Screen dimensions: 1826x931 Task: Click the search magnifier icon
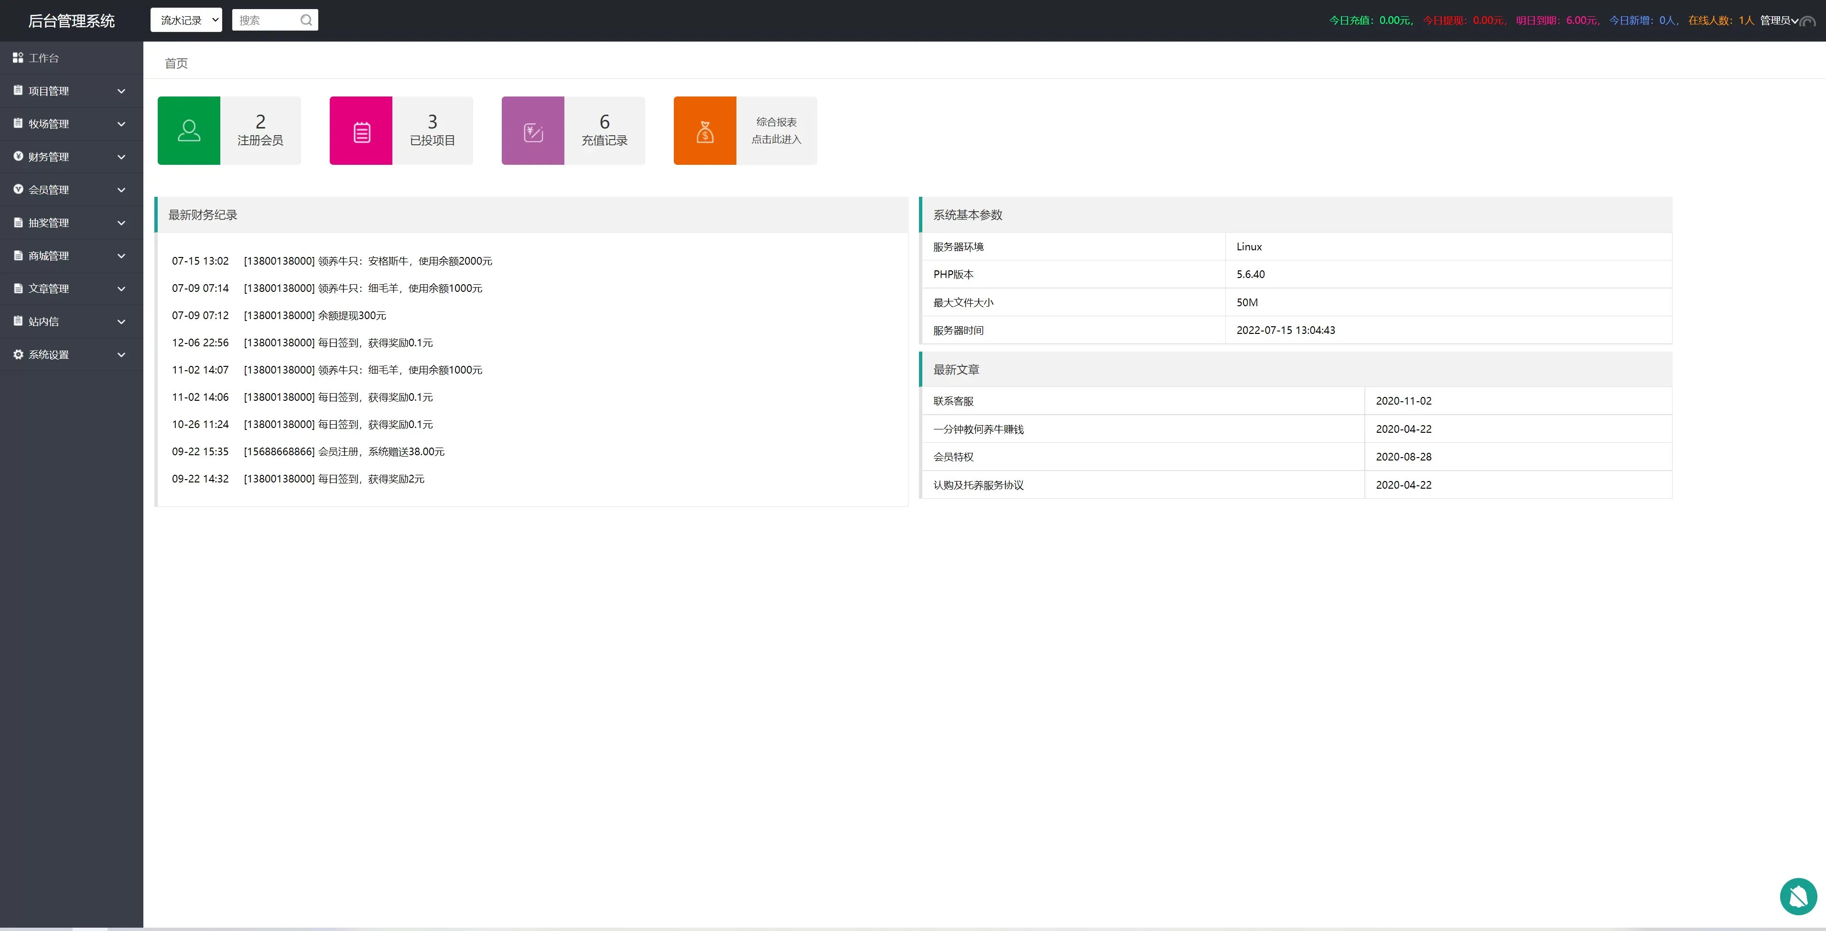pyautogui.click(x=306, y=21)
